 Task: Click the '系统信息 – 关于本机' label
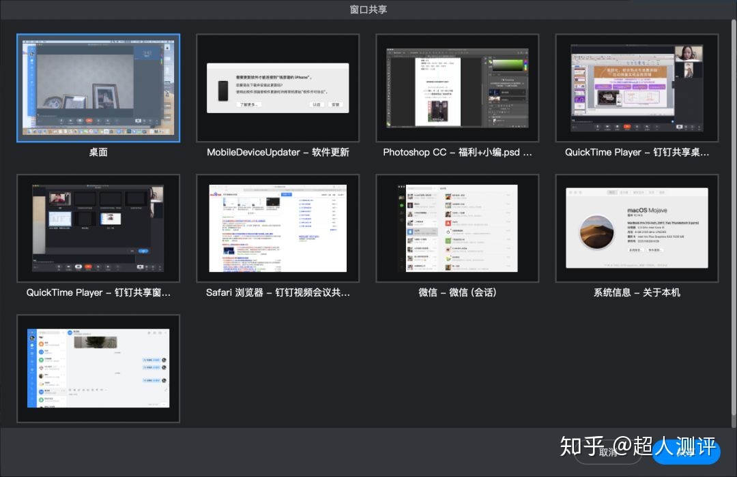637,292
